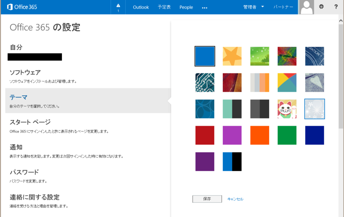This screenshot has height=217, width=344.
Task: Choose the multicolor abstract streaks theme
Action: click(287, 56)
